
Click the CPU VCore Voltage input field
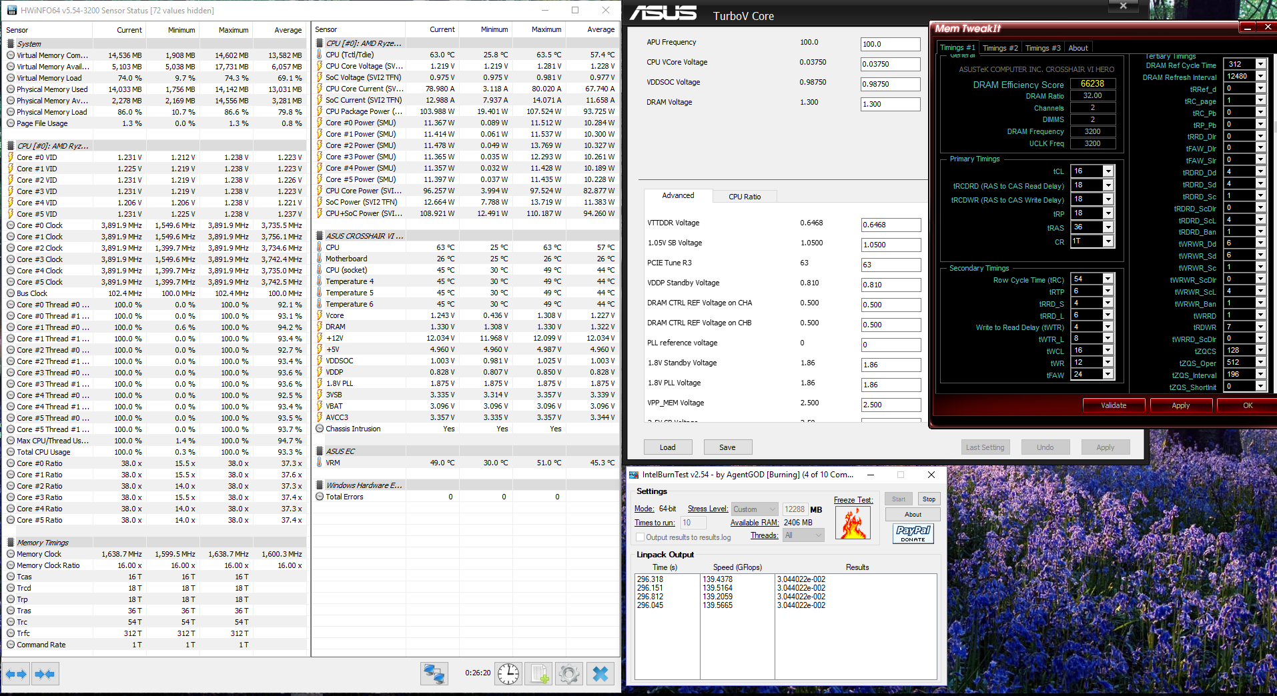891,64
